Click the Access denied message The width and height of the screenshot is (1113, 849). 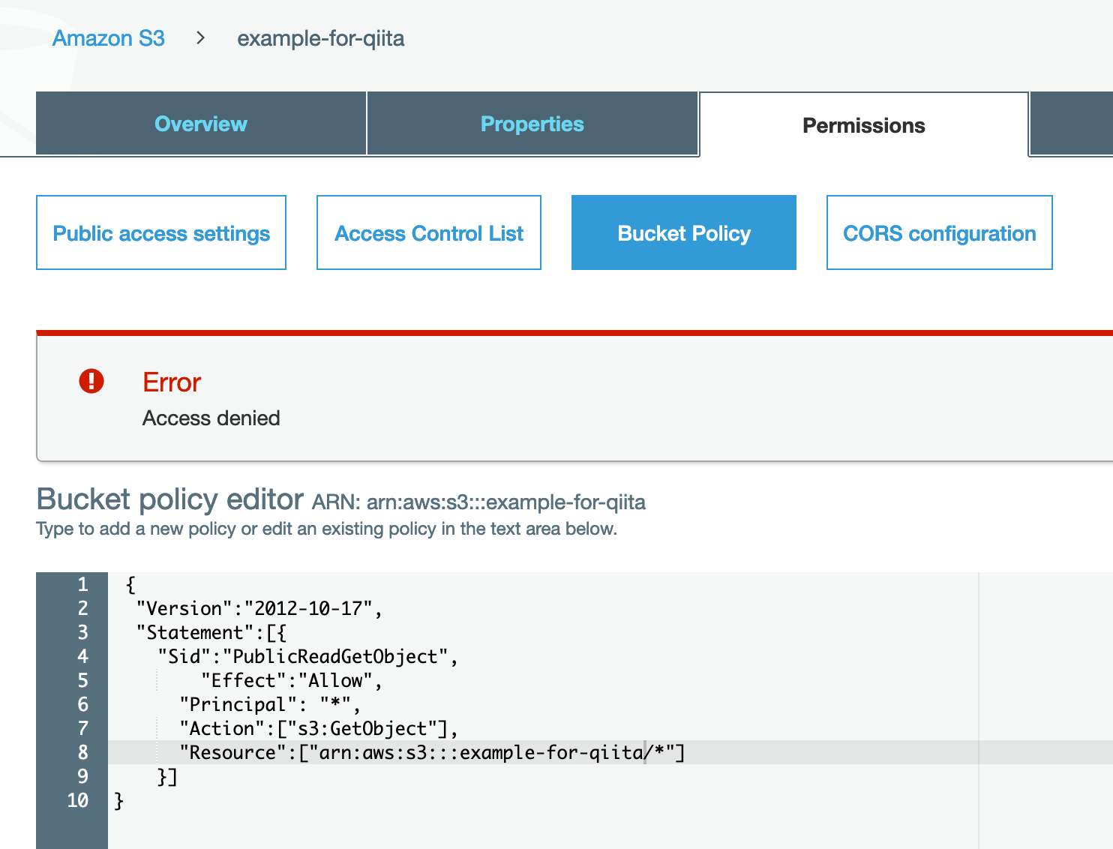tap(211, 418)
